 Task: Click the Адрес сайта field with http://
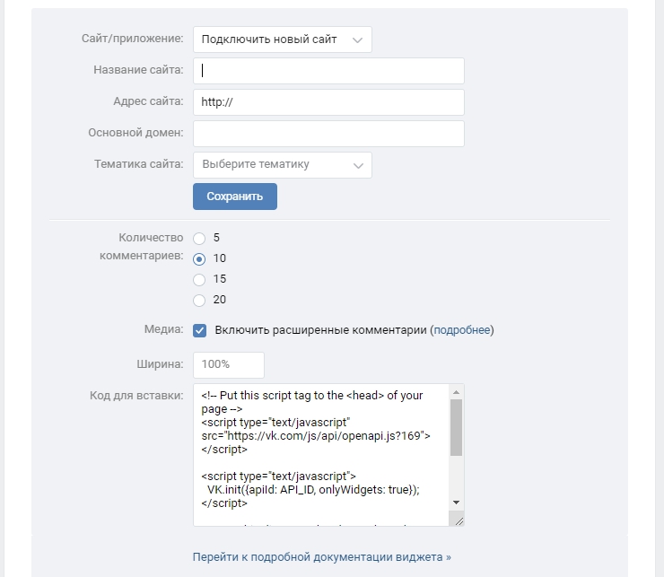[x=328, y=102]
